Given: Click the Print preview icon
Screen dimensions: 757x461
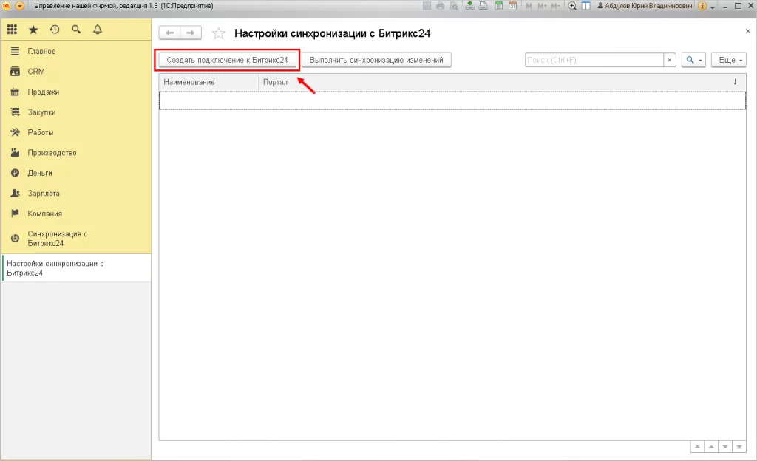Looking at the screenshot, I should (x=455, y=6).
